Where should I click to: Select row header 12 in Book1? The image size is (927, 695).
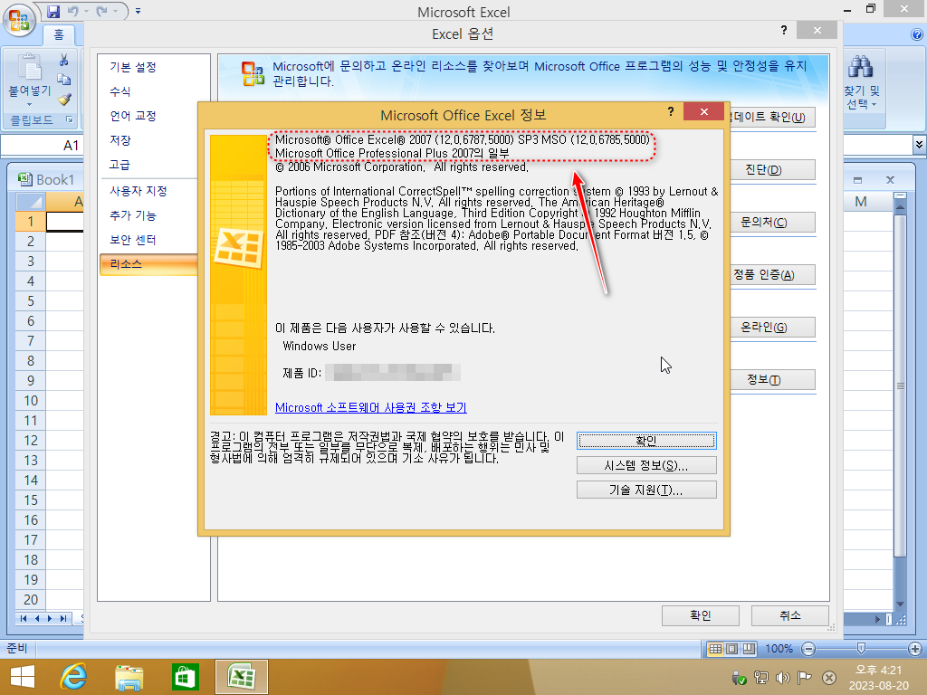tap(31, 441)
